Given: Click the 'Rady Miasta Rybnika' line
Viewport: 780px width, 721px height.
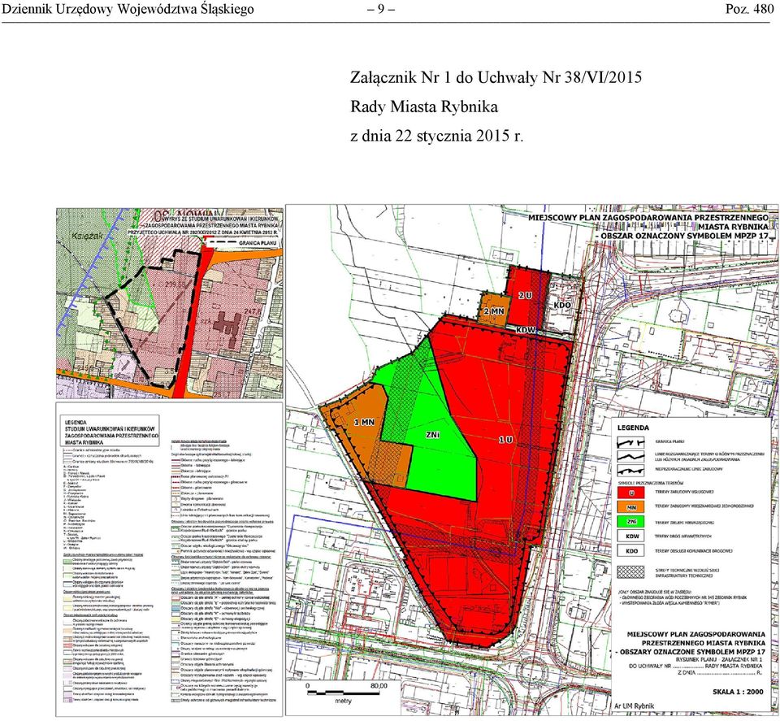Looking at the screenshot, I should coord(424,107).
